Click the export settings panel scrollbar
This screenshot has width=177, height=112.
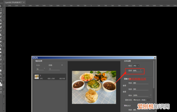(153, 74)
